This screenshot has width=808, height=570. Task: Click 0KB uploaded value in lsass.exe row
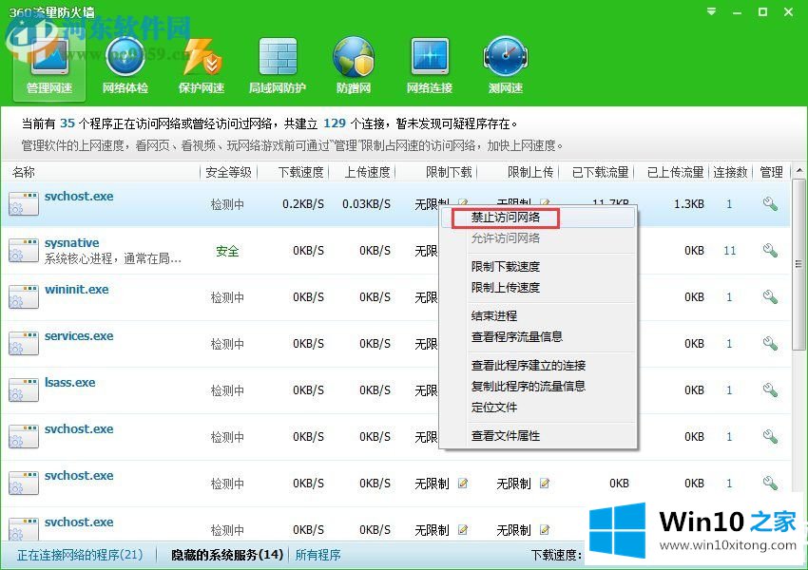click(x=694, y=390)
